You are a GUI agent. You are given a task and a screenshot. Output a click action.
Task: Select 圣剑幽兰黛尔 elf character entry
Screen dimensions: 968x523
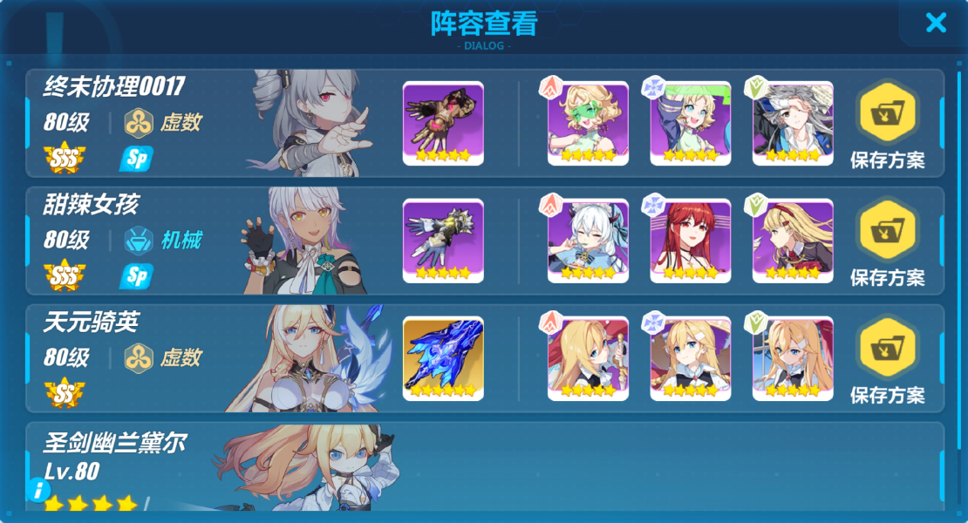[485, 467]
